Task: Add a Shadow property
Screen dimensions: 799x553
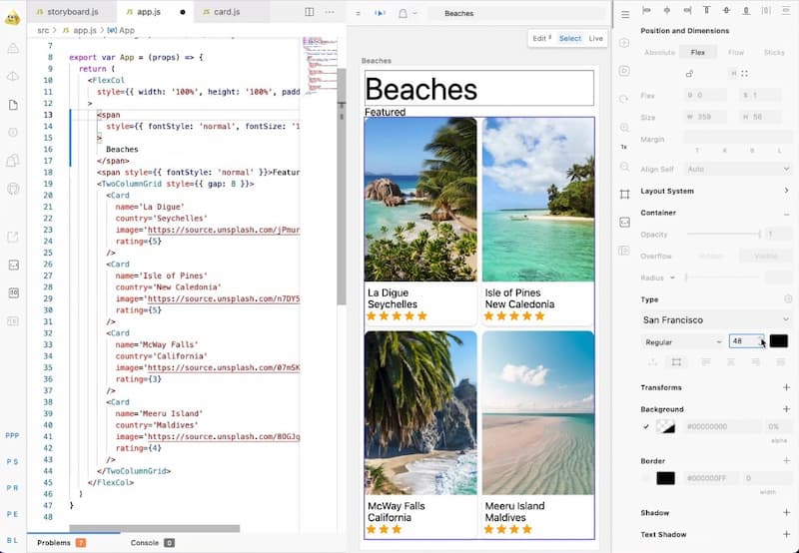Action: click(x=786, y=513)
